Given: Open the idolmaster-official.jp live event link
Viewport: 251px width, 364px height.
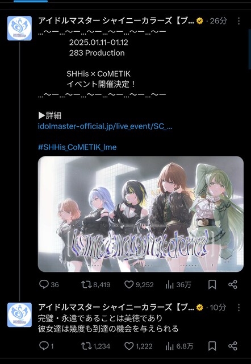Looking at the screenshot, I should click(105, 126).
